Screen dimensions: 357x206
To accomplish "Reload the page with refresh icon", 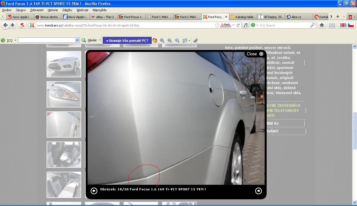I will [x=238, y=25].
